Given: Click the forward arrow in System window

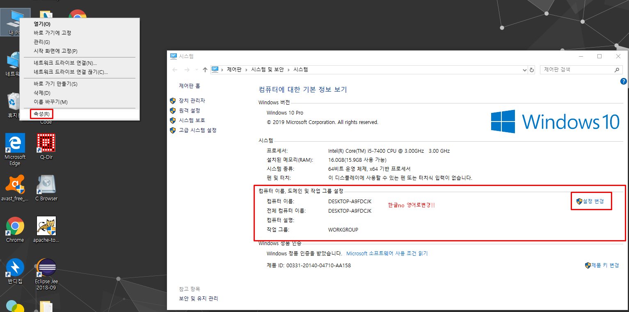Looking at the screenshot, I should (187, 70).
